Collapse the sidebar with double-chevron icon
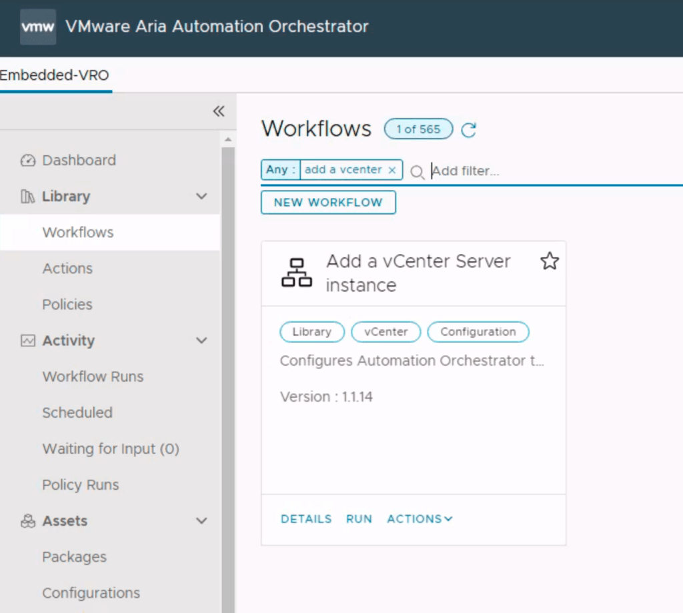This screenshot has width=683, height=613. pos(219,111)
